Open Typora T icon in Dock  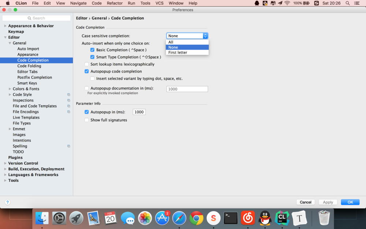pos(299,218)
